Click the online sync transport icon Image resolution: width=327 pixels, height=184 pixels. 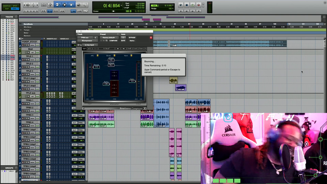[x=180, y=5]
